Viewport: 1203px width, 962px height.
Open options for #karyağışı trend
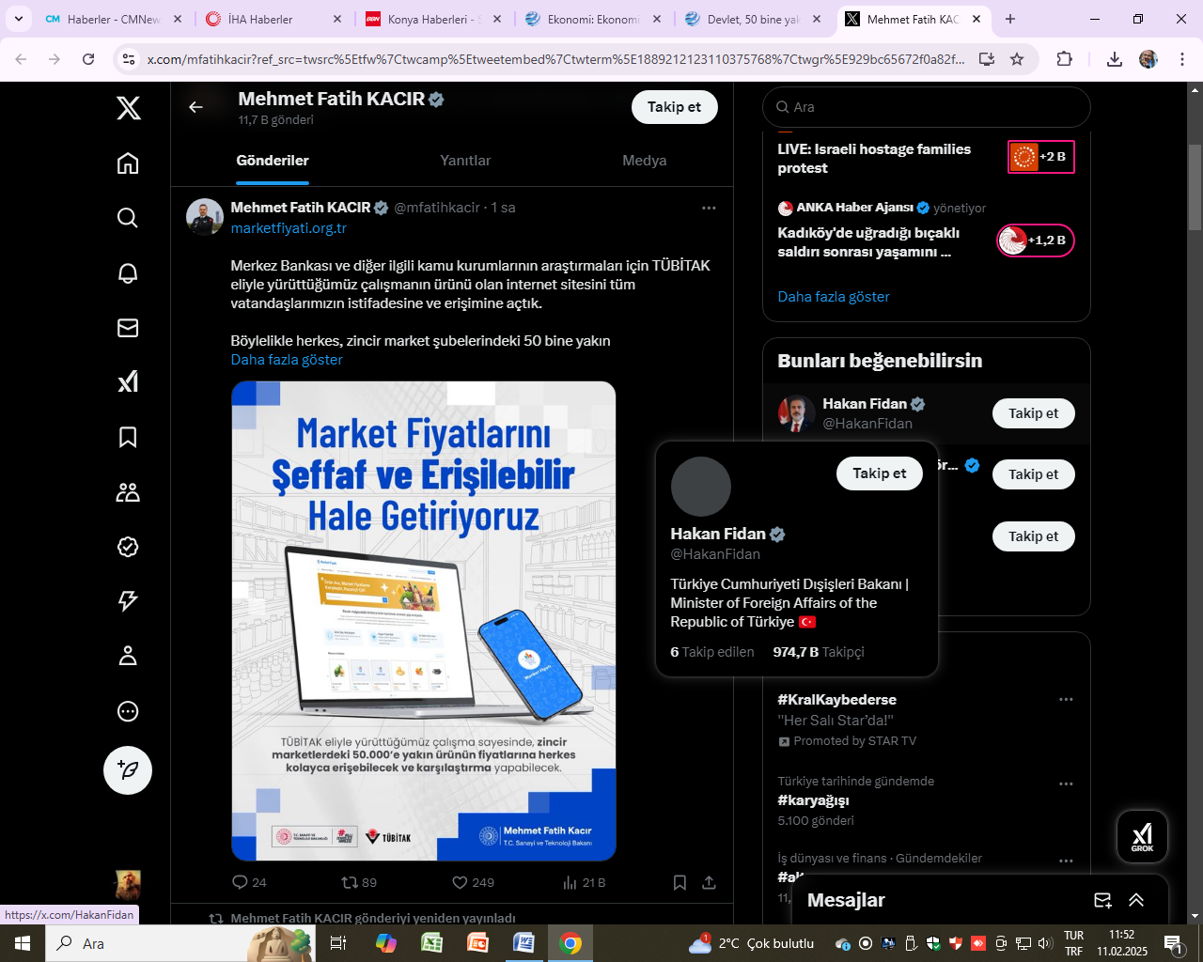[1066, 784]
